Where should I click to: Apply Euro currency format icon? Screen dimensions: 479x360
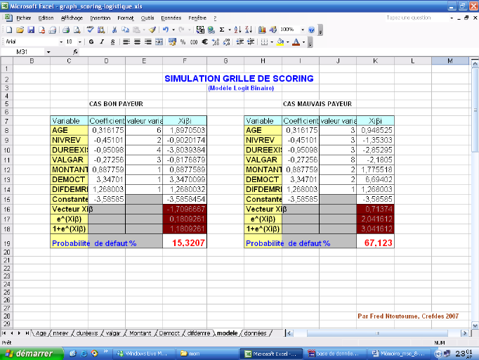tap(204, 42)
